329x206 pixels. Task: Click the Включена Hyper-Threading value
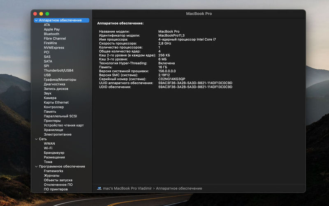[167, 63]
